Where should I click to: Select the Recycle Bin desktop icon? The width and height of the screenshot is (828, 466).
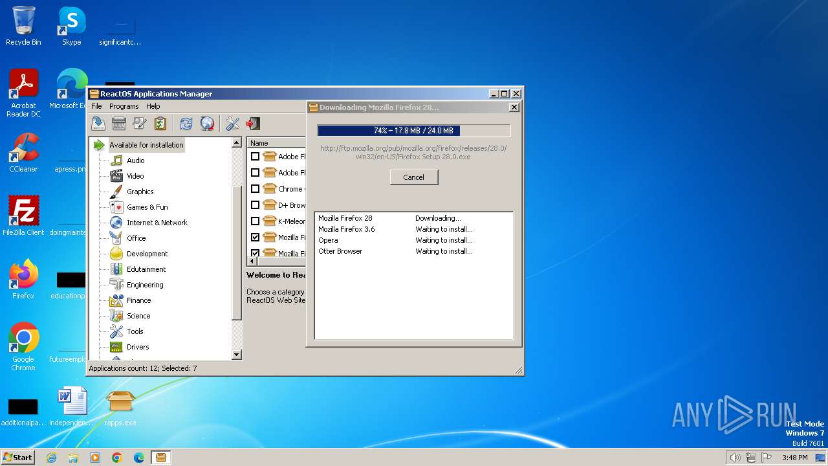(x=23, y=27)
